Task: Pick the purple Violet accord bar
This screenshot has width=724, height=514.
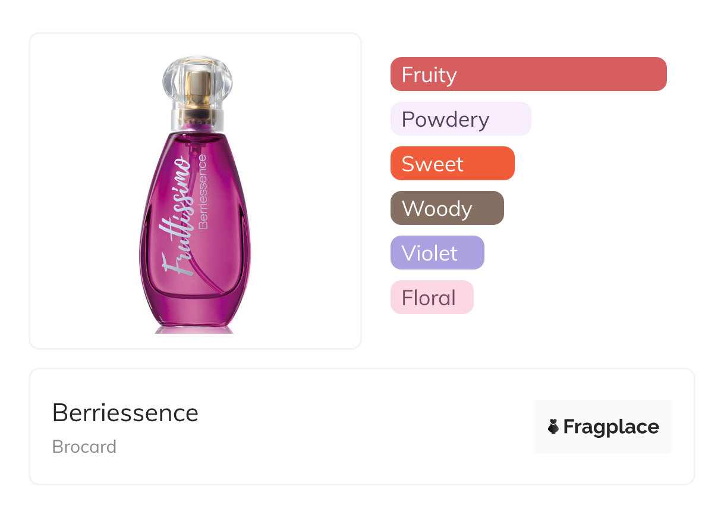Action: click(437, 253)
